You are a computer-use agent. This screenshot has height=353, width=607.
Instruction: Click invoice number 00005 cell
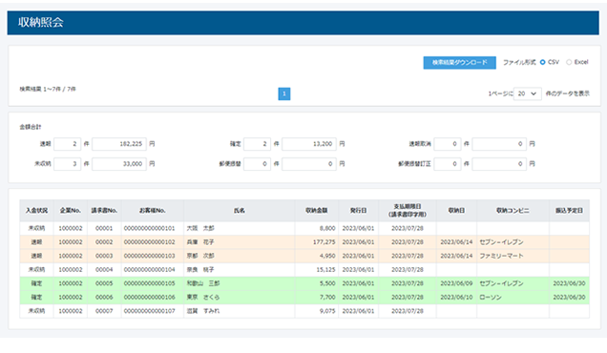[104, 283]
